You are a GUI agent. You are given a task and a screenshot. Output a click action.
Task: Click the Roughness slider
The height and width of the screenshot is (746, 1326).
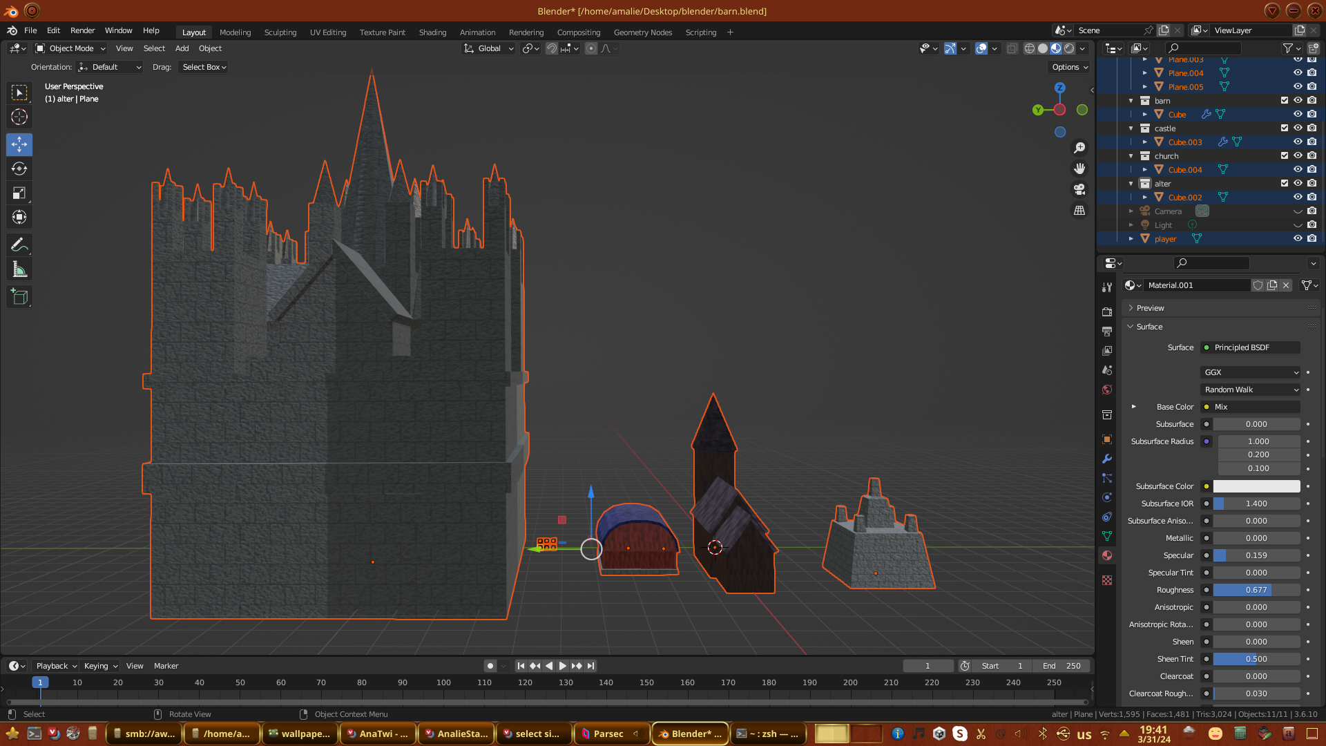(1256, 590)
